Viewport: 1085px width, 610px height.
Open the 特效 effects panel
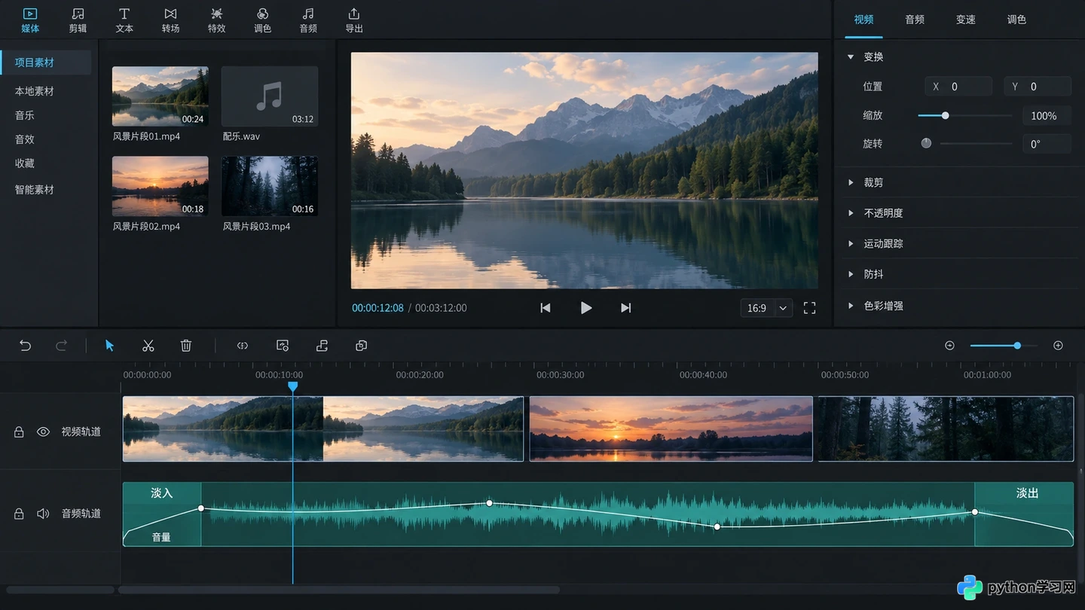coord(217,20)
